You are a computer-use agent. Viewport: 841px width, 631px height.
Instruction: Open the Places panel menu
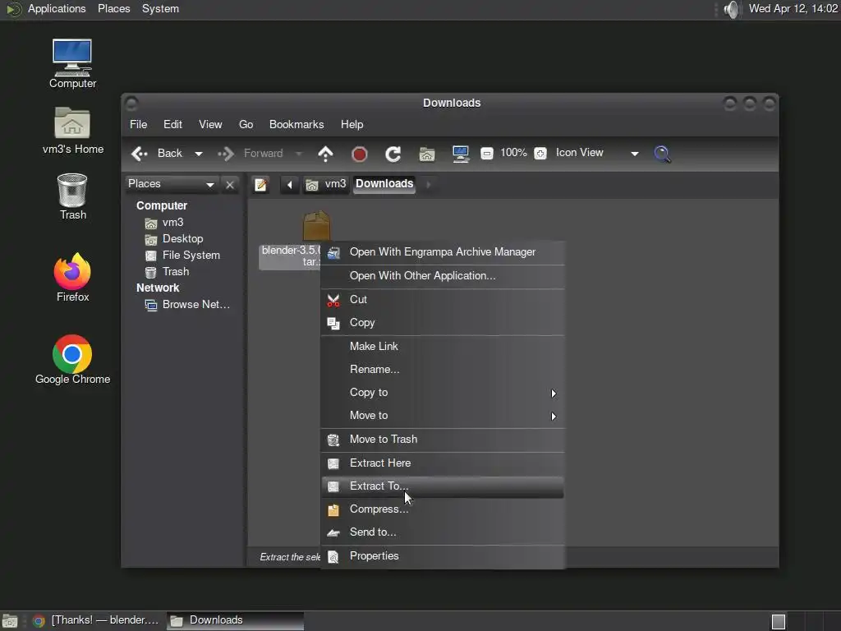coord(113,9)
